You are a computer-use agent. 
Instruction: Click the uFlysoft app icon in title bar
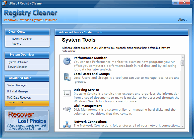tap(4, 3)
